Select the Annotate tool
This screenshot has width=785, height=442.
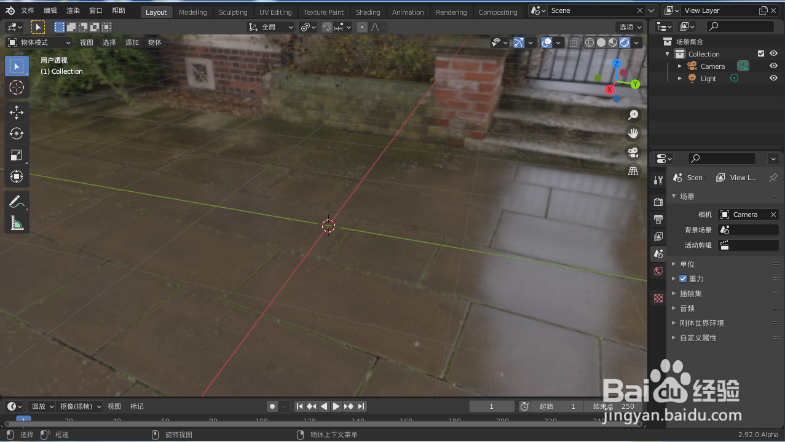(17, 201)
